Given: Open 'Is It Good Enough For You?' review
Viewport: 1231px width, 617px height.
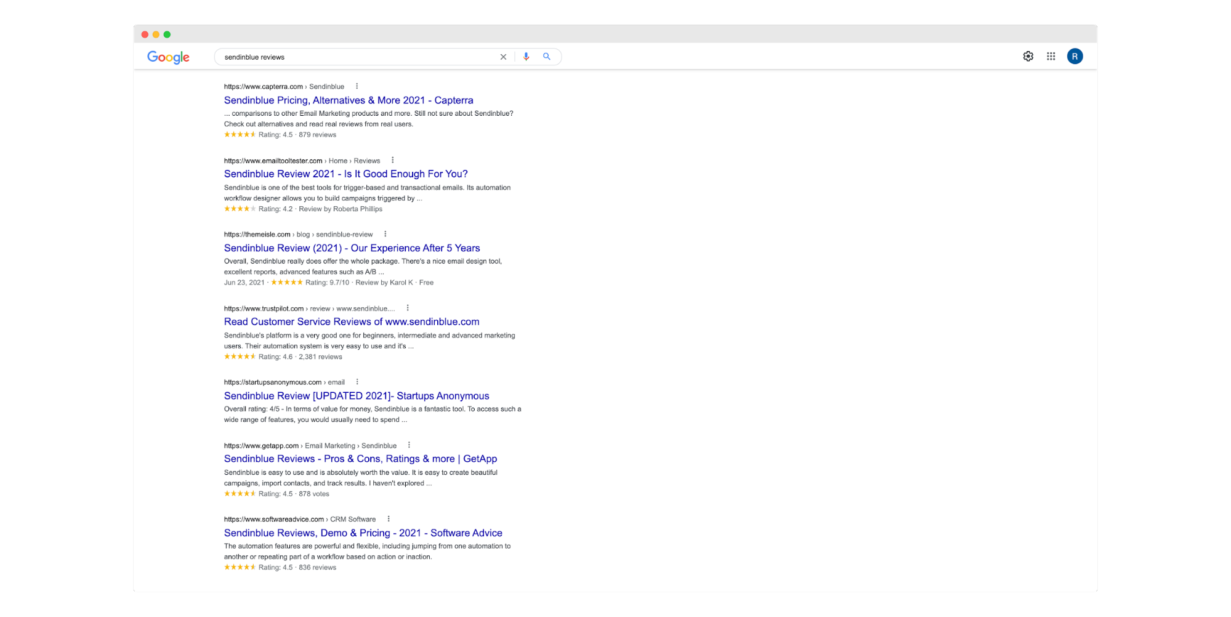Looking at the screenshot, I should tap(345, 174).
